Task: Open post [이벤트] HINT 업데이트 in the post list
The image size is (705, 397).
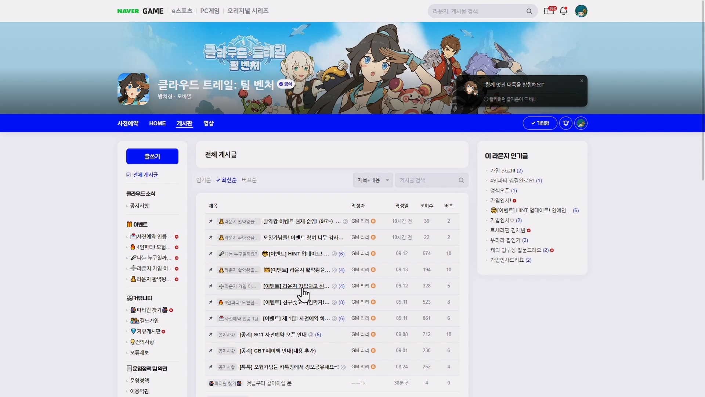Action: (x=295, y=254)
